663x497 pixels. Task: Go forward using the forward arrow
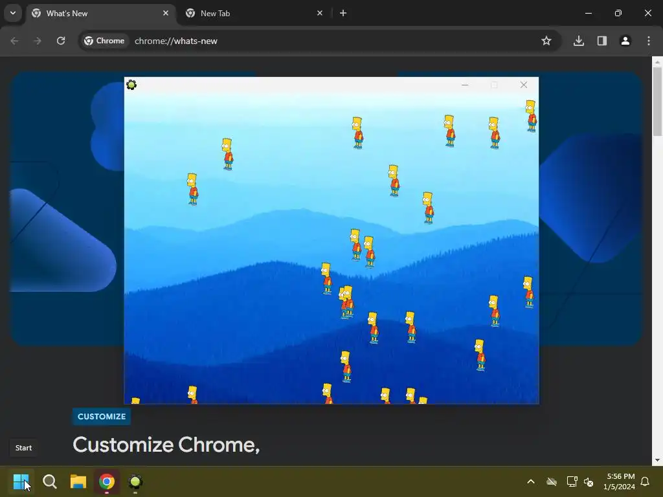coord(38,41)
